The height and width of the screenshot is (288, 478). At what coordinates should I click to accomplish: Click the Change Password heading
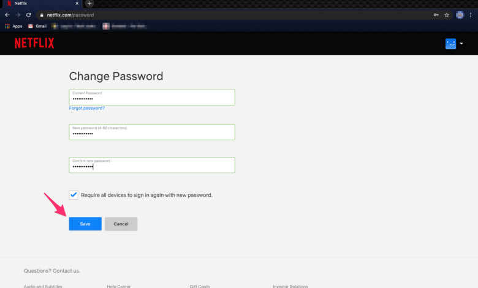116,76
